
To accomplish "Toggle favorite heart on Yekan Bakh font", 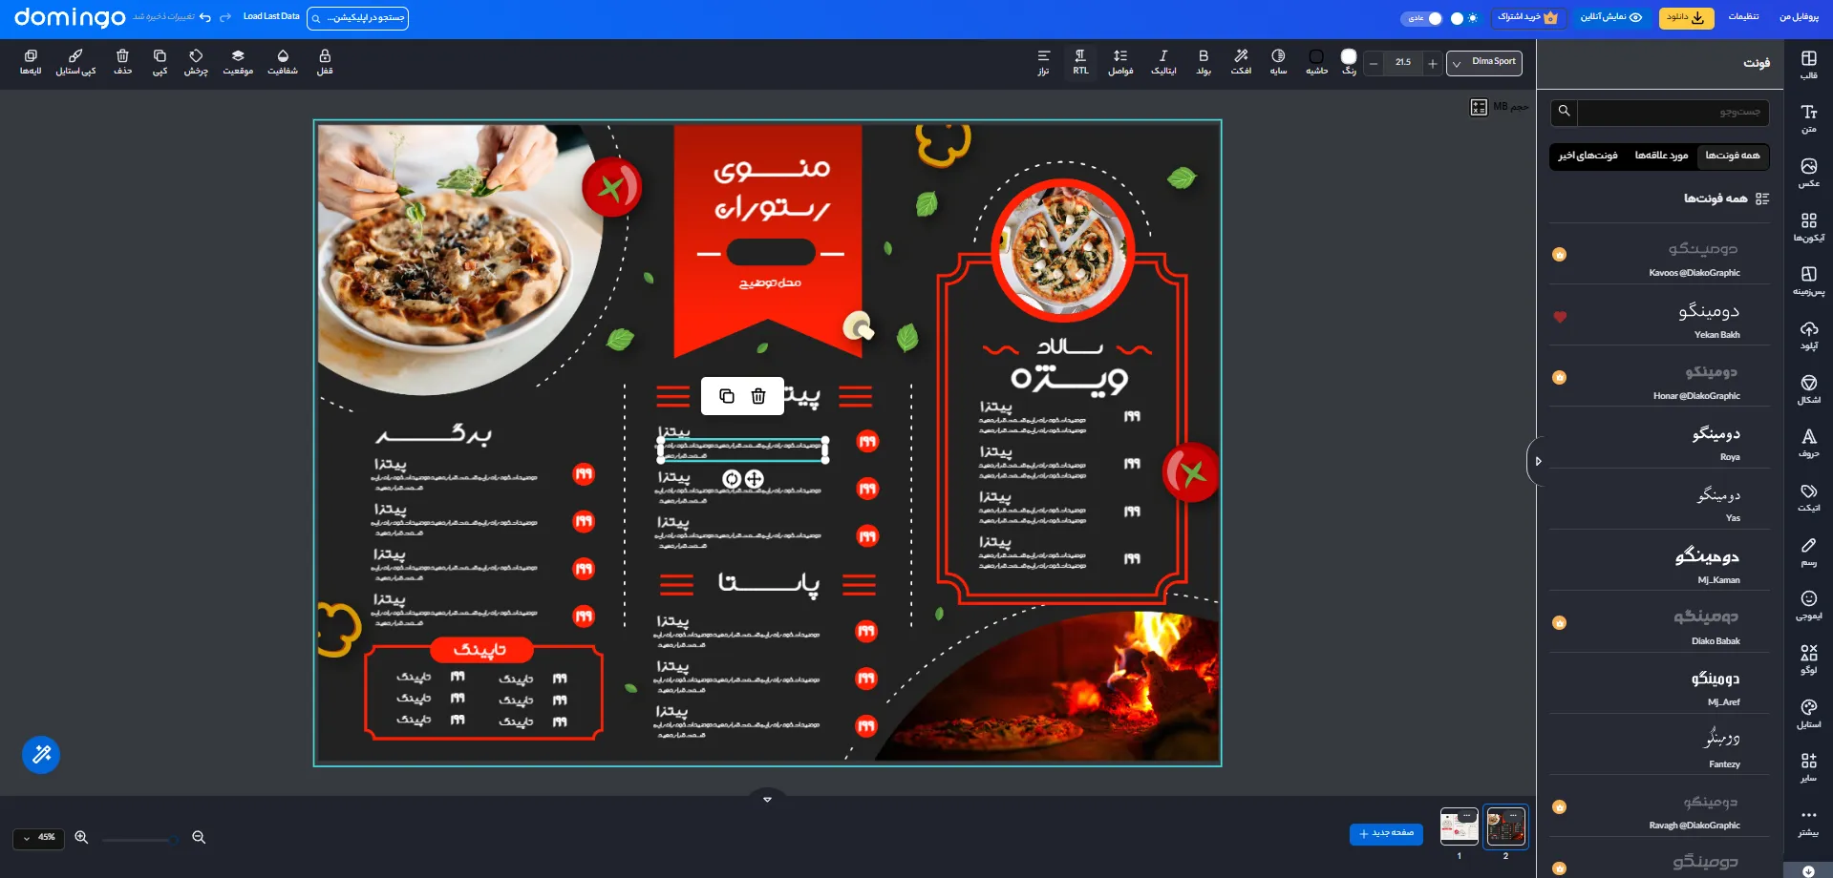I will pos(1560,317).
